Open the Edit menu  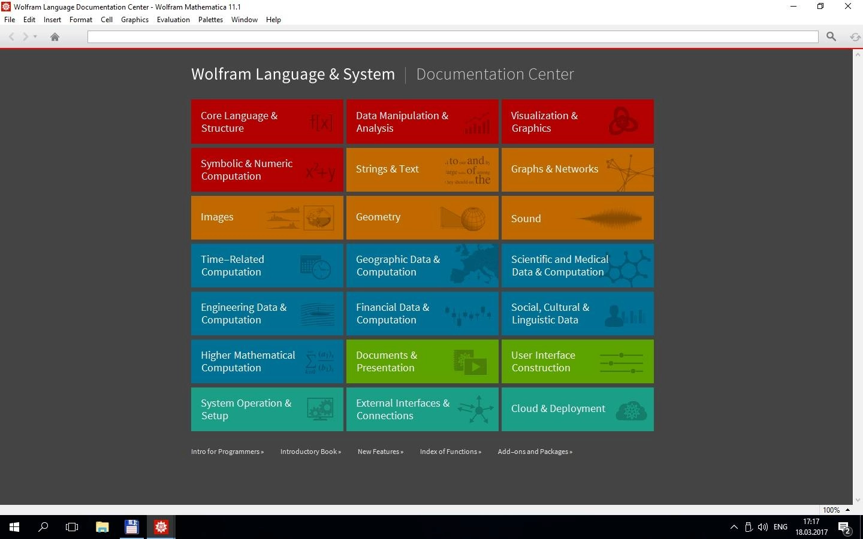coord(29,20)
